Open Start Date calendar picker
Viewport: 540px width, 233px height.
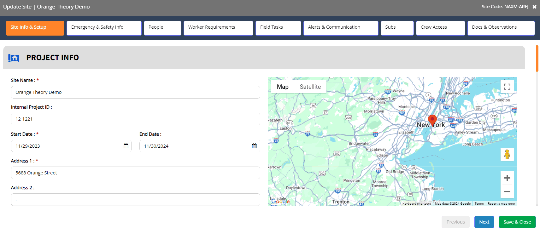[126, 146]
